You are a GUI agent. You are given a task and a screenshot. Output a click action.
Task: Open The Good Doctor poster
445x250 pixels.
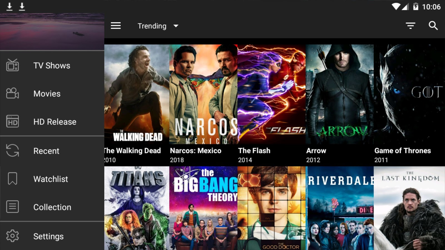[x=271, y=208]
